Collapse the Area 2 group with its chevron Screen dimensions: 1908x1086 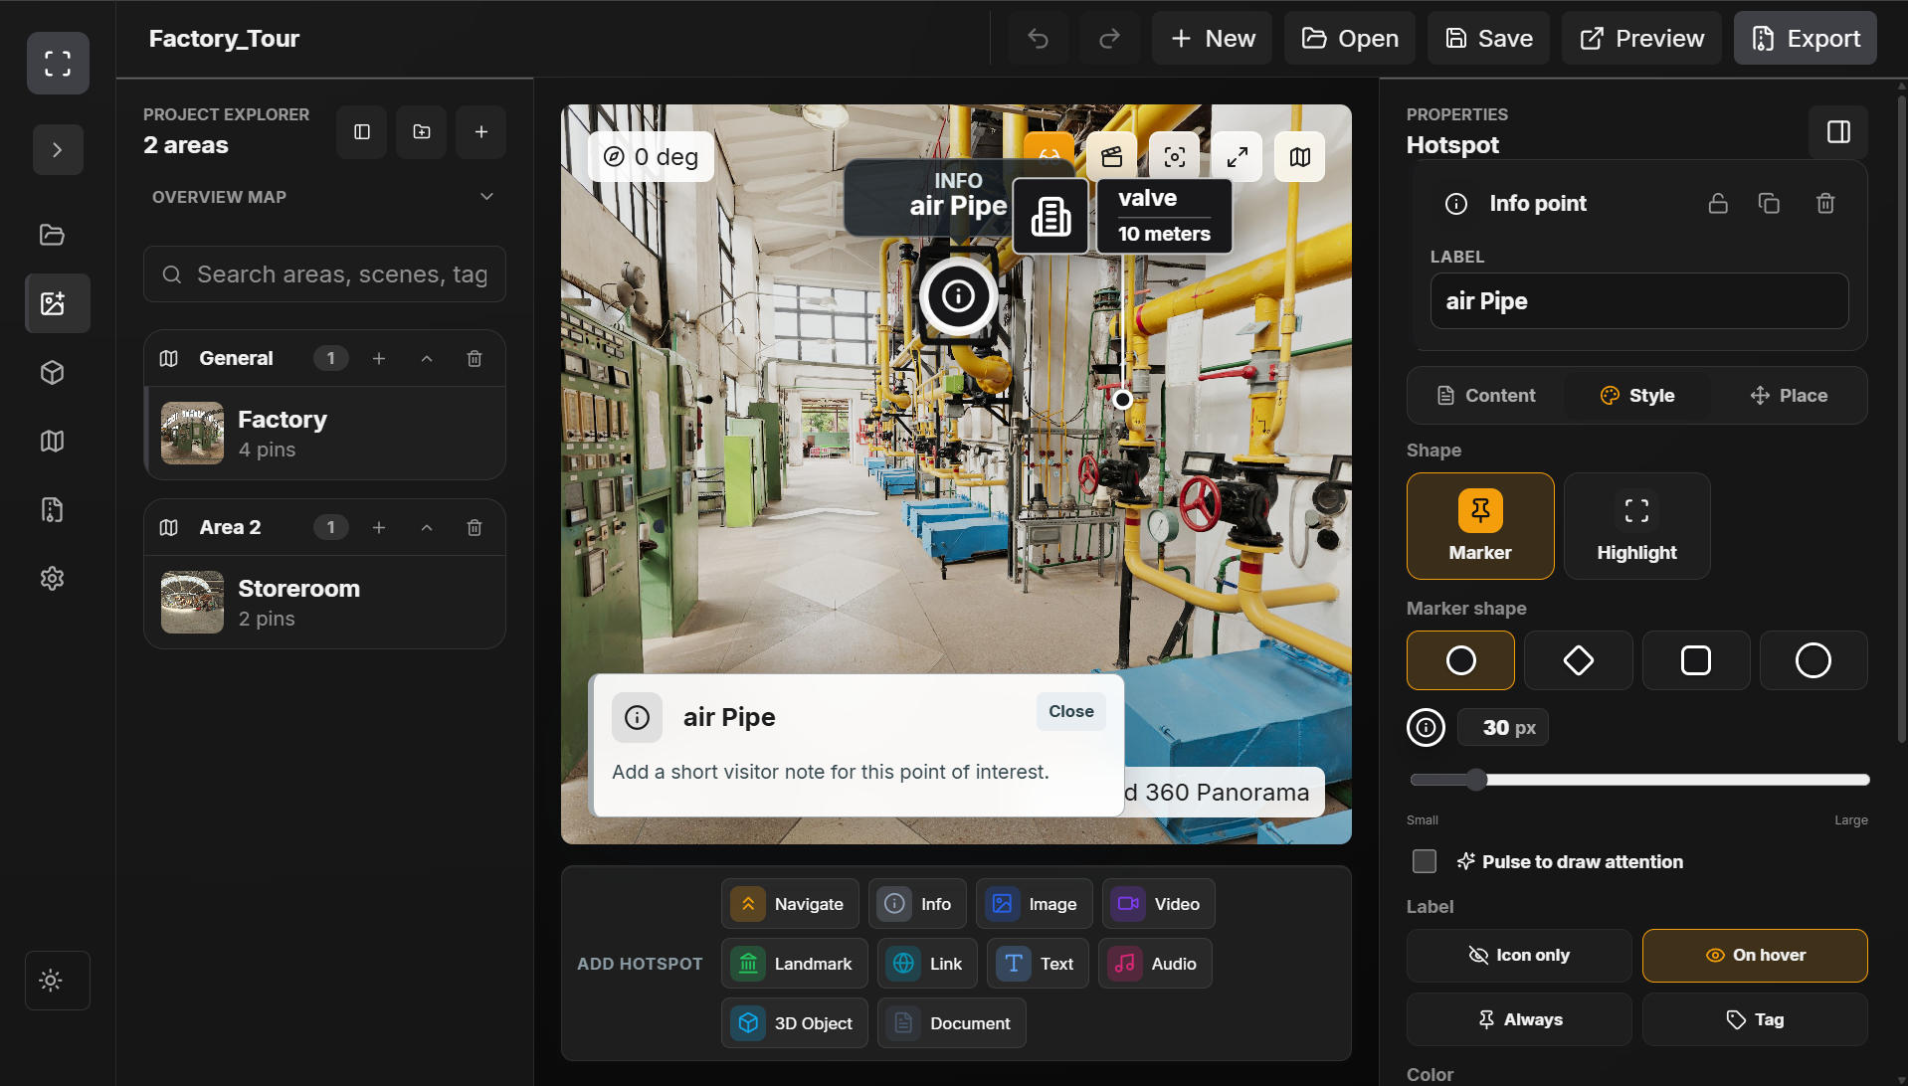point(427,528)
